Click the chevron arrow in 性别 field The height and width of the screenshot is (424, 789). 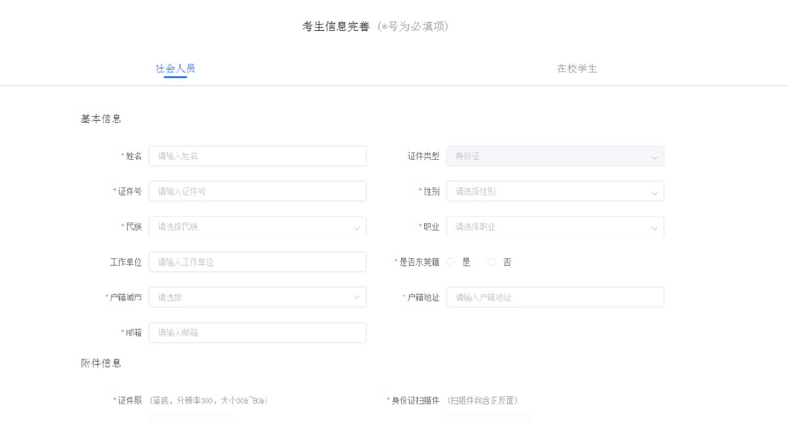[x=654, y=192]
